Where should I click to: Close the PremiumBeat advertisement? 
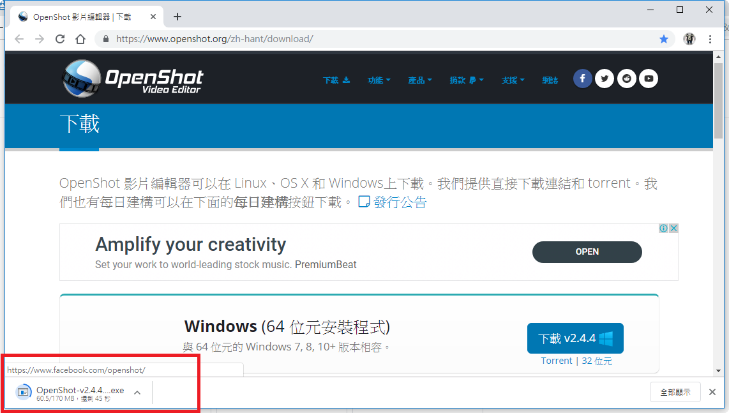[673, 228]
